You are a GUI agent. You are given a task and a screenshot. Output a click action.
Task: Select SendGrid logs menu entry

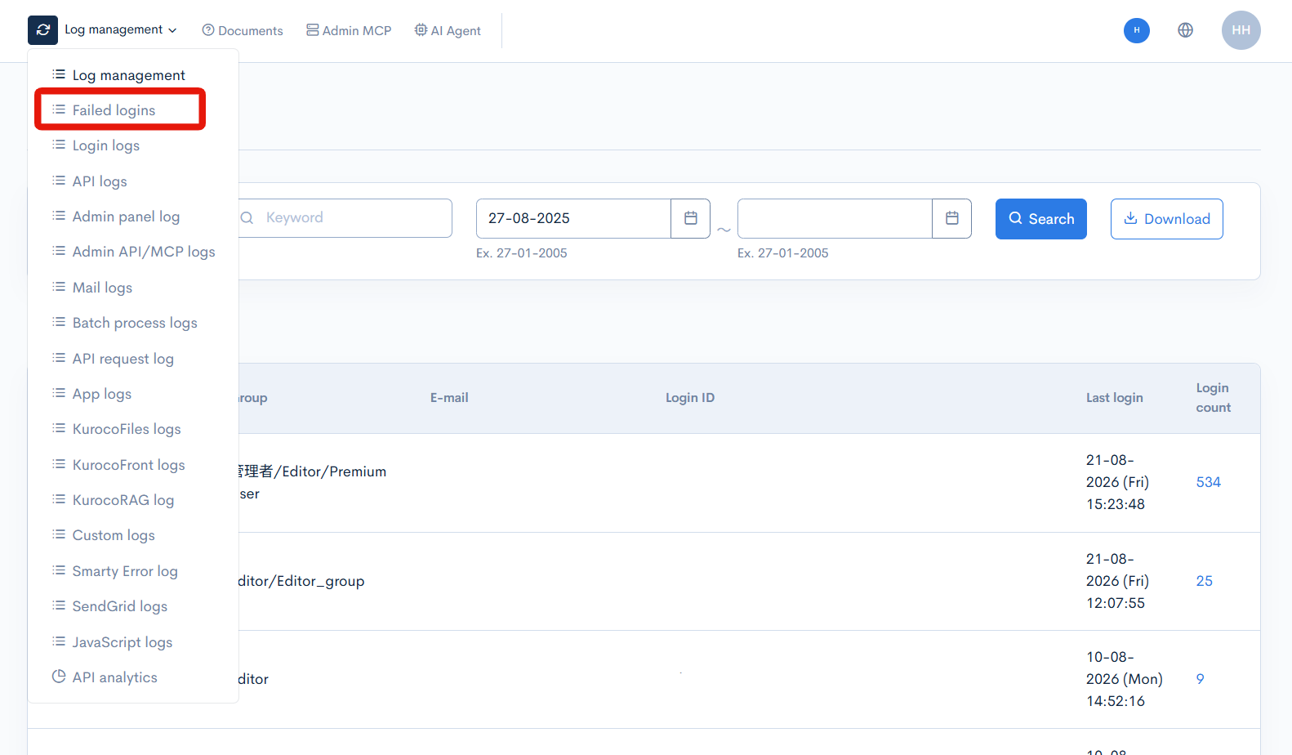110,606
